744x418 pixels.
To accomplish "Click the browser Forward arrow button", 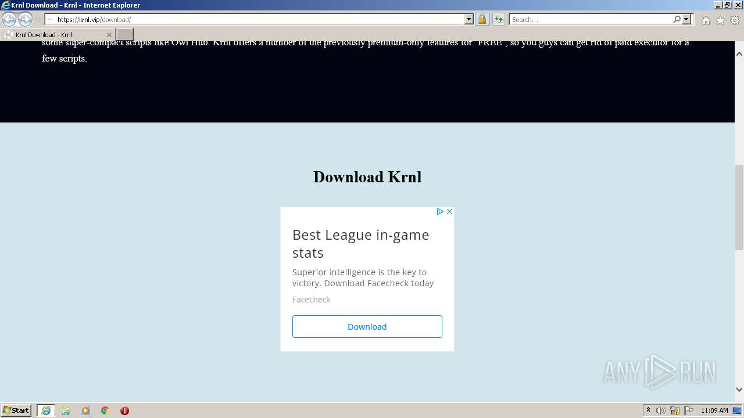I will click(x=25, y=19).
